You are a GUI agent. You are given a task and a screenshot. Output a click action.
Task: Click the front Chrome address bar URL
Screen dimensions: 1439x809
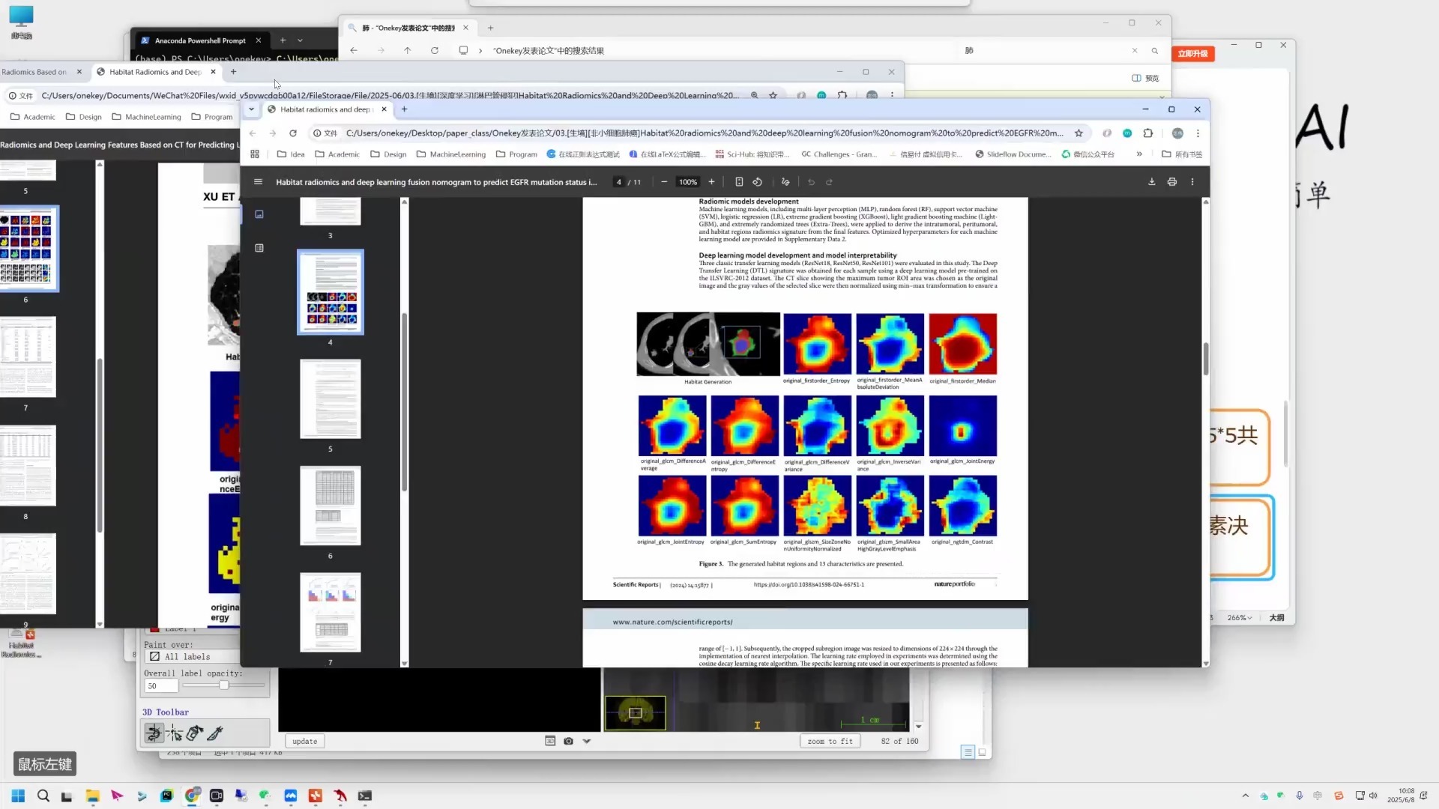pos(704,133)
